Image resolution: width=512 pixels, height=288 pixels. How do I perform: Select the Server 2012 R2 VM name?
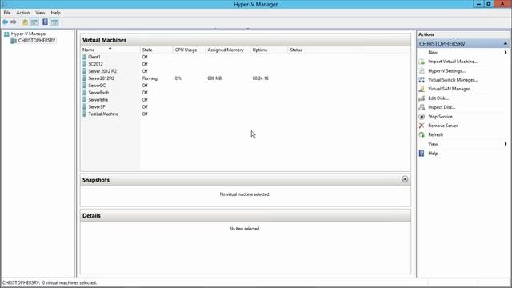[x=102, y=71]
